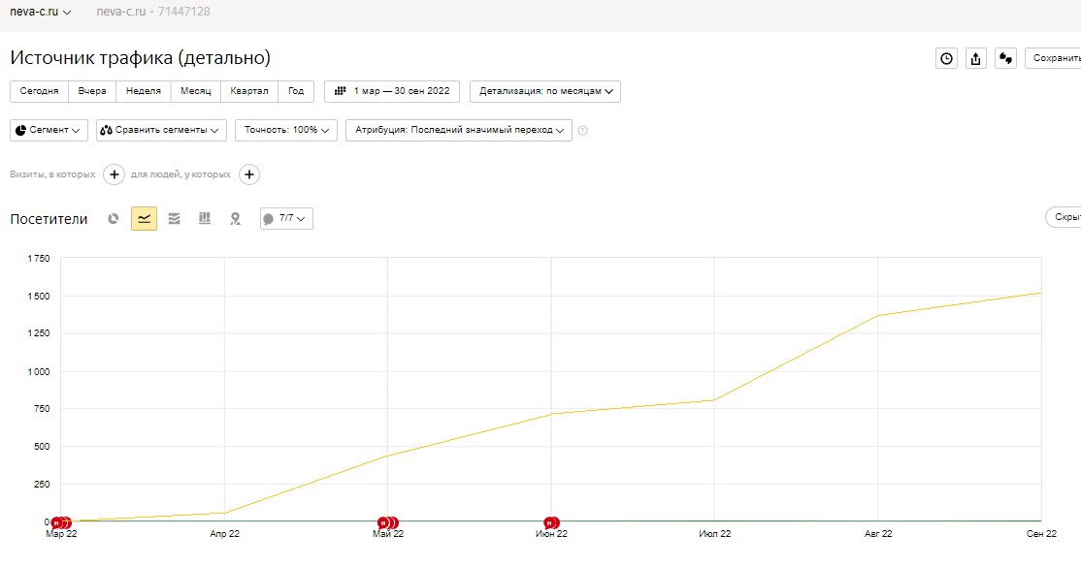Switch to column chart view
1081x567 pixels.
[204, 219]
